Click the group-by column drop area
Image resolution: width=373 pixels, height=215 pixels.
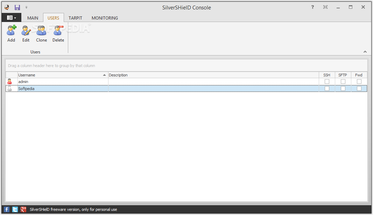click(186, 66)
